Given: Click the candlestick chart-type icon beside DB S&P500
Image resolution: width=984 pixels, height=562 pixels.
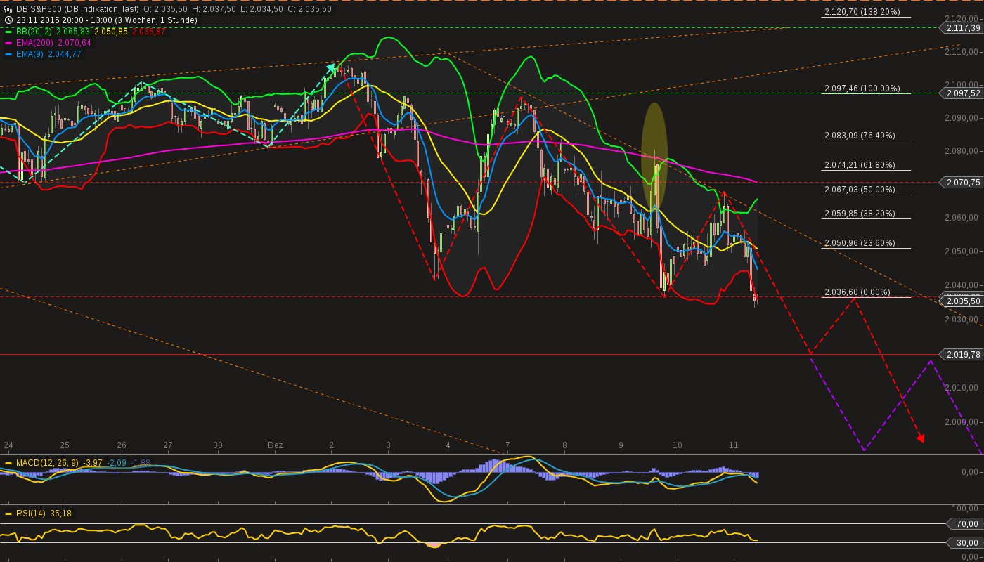Looking at the screenshot, I should pyautogui.click(x=8, y=9).
